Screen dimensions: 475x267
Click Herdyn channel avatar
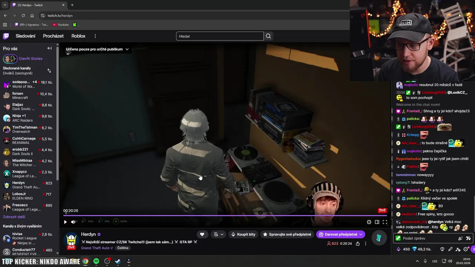pyautogui.click(x=71, y=240)
